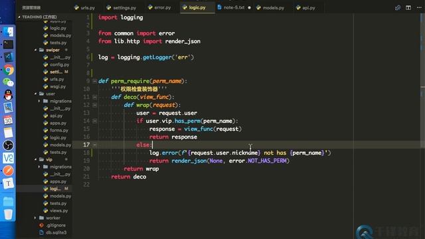The width and height of the screenshot is (425, 239).
Task: Open OBS Studio from the dock
Action: (8, 145)
